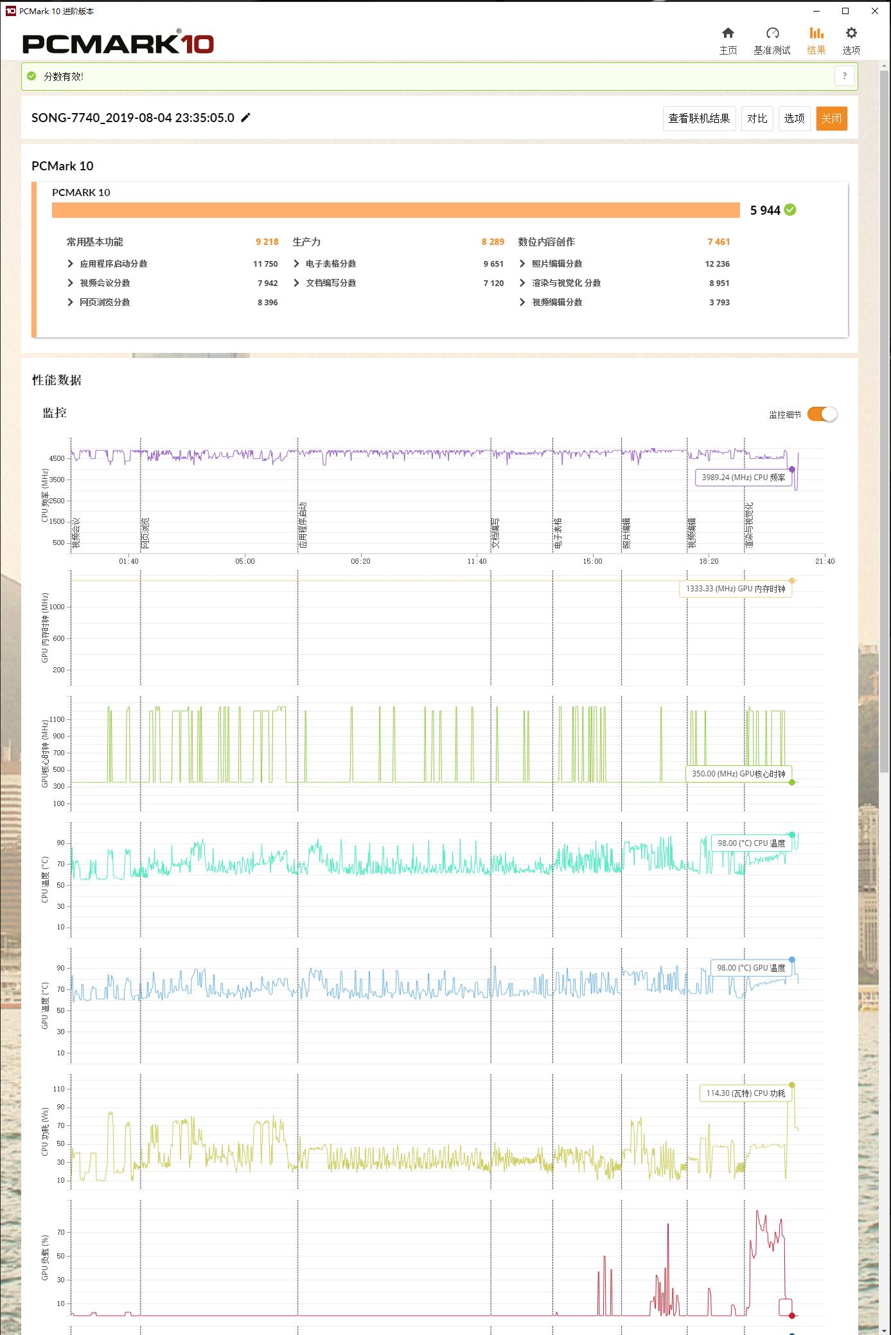Click the 网页浏览 marker in CPU chart
This screenshot has width=891, height=1335.
146,532
